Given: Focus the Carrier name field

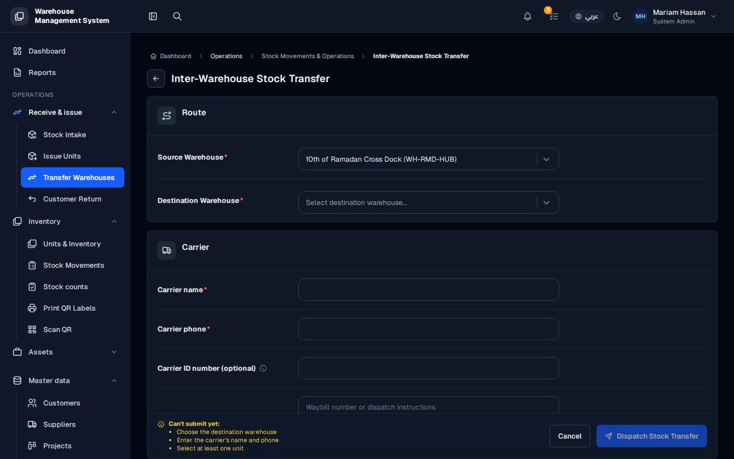Looking at the screenshot, I should [428, 290].
